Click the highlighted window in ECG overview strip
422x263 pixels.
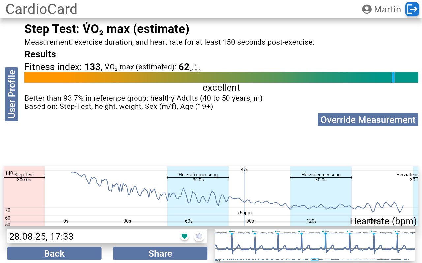coord(315,260)
